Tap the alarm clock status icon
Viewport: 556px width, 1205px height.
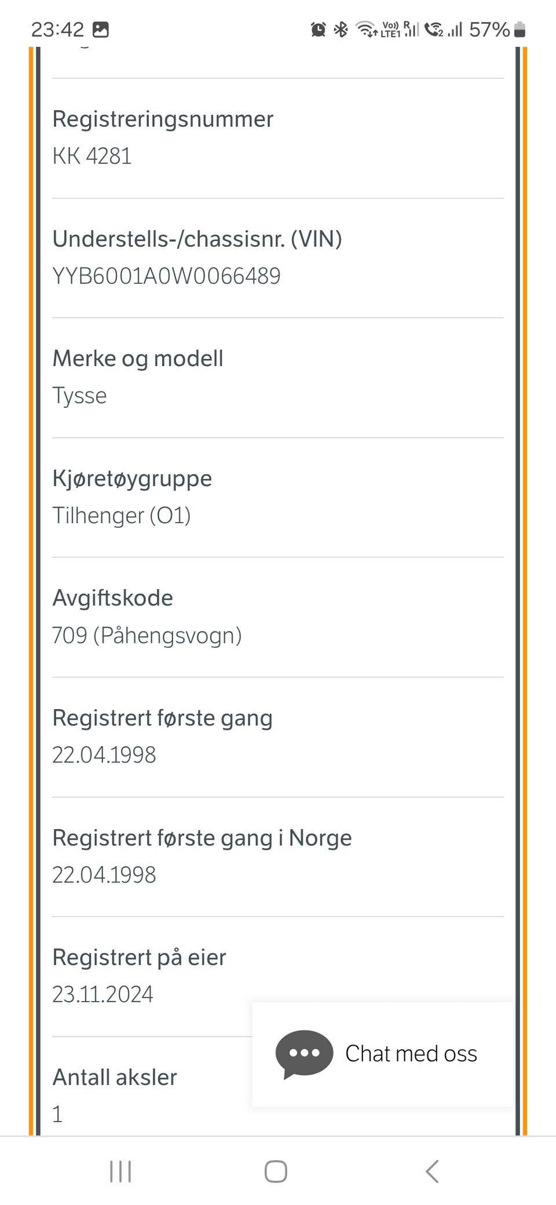pos(318,30)
